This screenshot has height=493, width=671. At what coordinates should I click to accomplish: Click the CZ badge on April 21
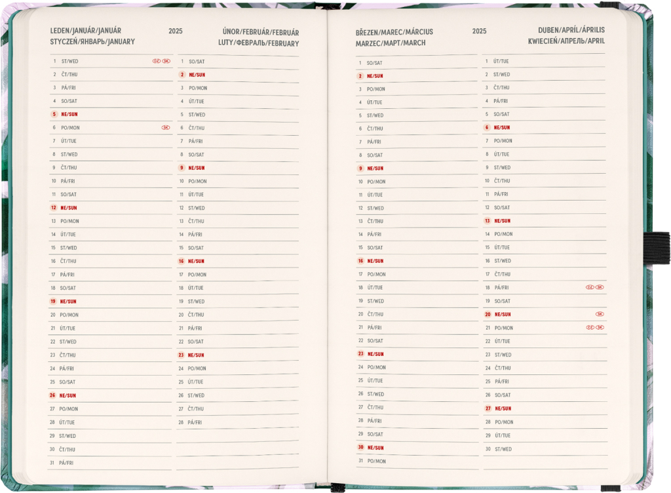590,327
